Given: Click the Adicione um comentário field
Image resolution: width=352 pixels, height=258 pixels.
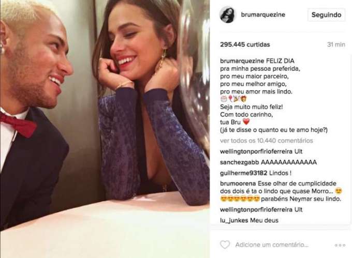Looking at the screenshot, I should pos(272,245).
